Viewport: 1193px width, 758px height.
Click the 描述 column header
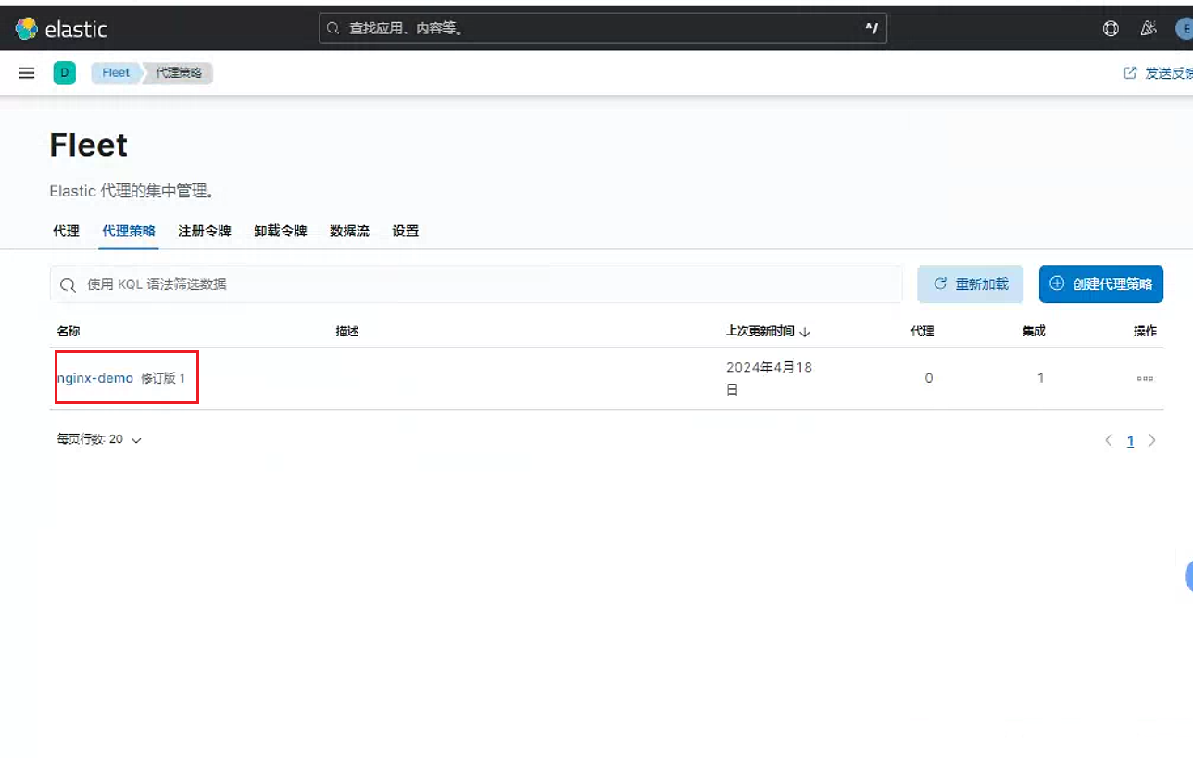(x=347, y=331)
